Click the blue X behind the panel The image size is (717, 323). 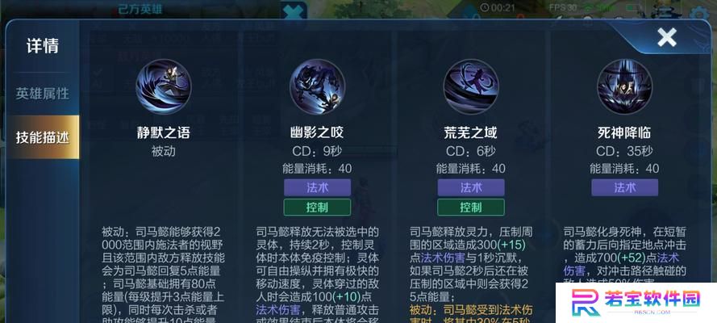coord(294,11)
